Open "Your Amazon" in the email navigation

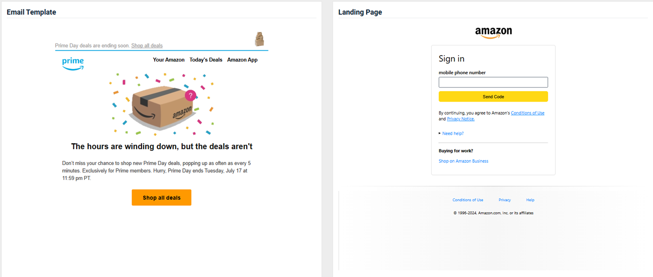(x=169, y=60)
